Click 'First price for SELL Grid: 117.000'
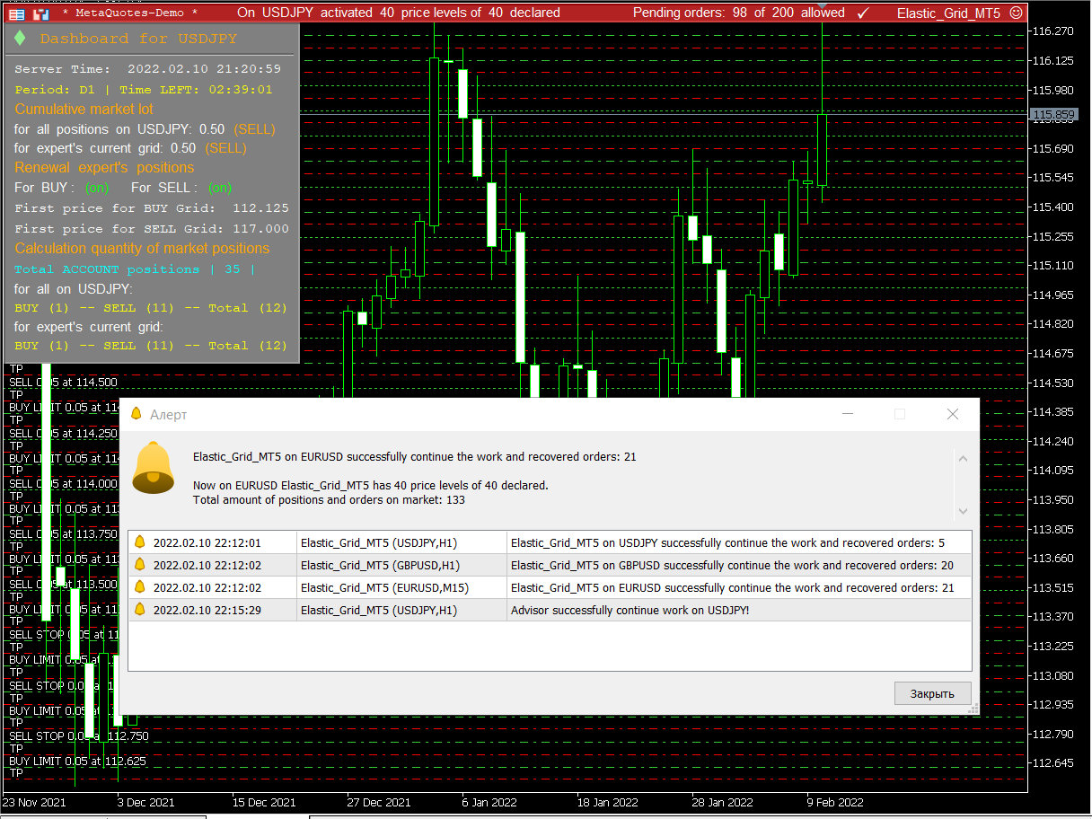 [x=152, y=229]
